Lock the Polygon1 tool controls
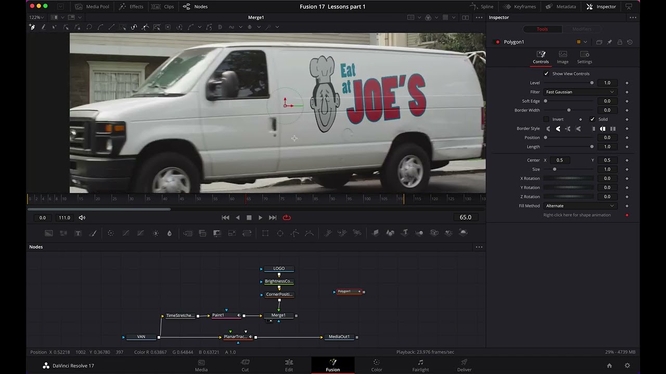Viewport: 666px width, 374px height. tap(620, 42)
